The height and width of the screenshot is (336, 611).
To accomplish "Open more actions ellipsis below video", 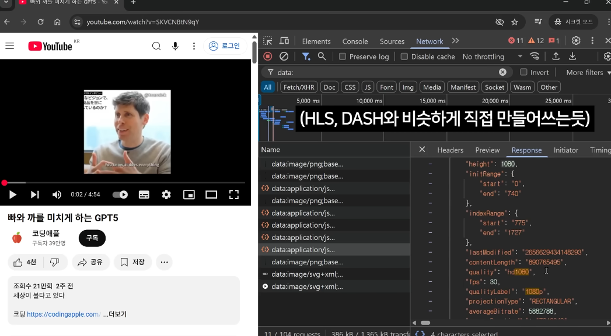I will 165,263.
